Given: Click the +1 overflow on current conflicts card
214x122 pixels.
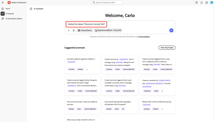Looking at the screenshot, I should (162, 109).
